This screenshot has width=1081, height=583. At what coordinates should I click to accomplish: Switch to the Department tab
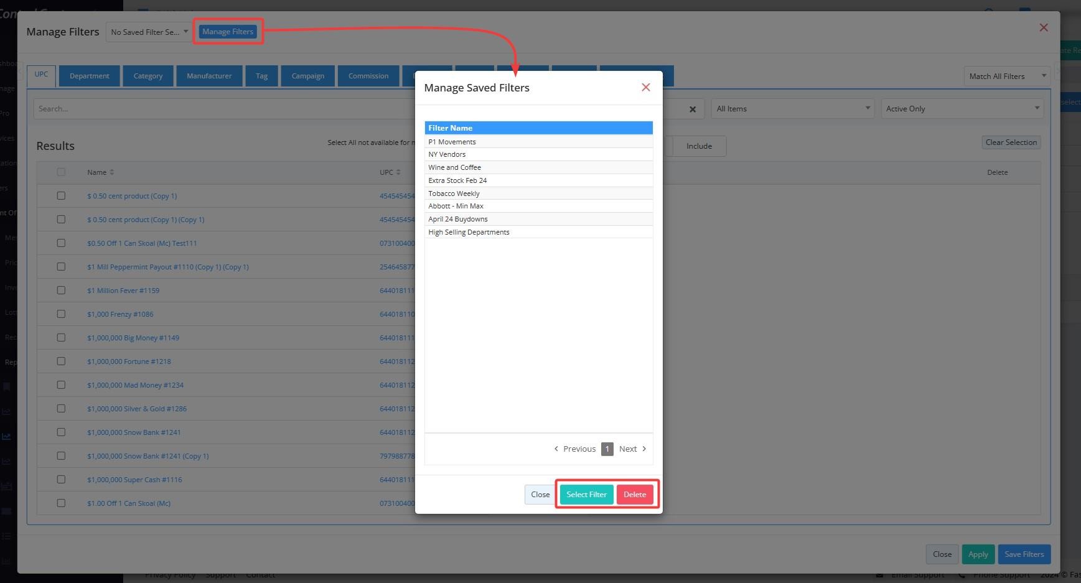pos(90,76)
